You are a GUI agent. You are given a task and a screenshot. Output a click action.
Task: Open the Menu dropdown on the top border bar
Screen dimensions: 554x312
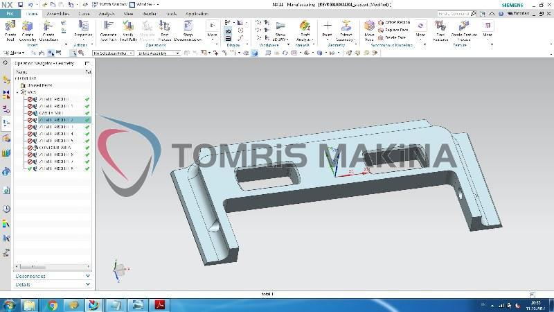(x=14, y=53)
